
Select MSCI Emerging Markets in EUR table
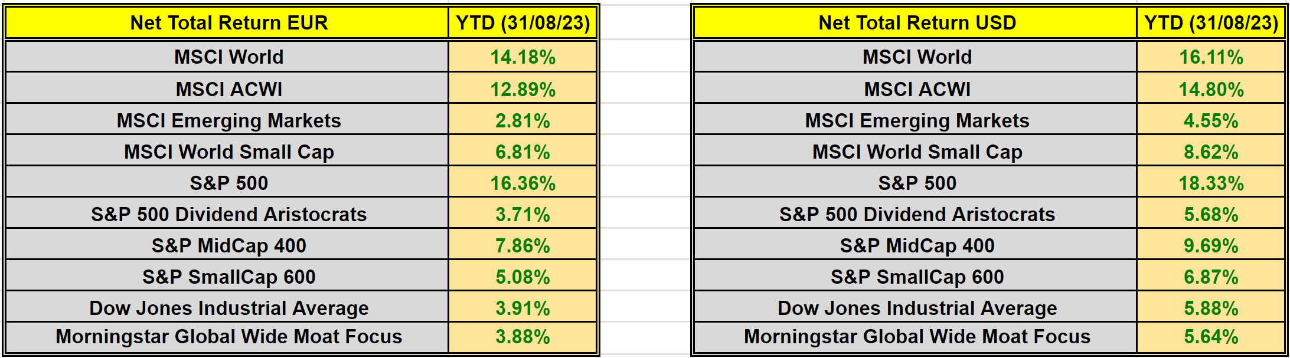tap(228, 120)
